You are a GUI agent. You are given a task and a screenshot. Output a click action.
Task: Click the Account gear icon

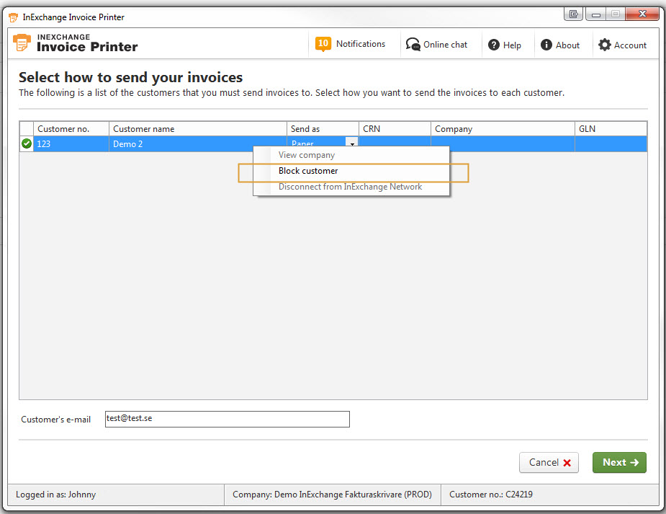604,45
